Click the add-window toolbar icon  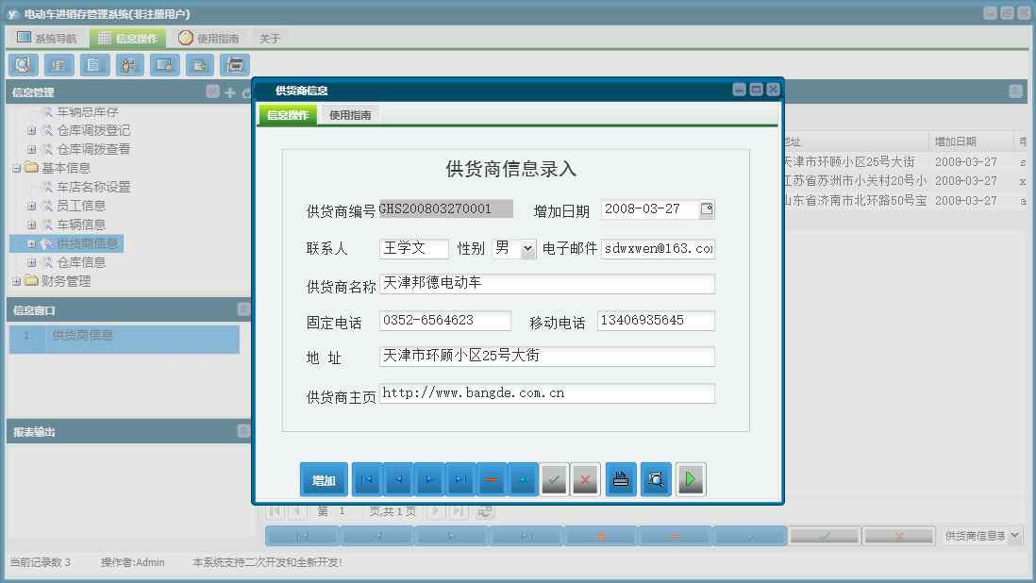coord(199,65)
